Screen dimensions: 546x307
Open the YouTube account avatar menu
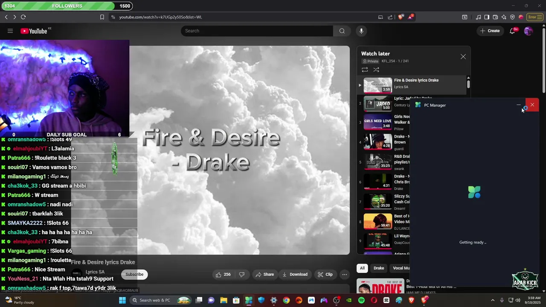(x=528, y=31)
